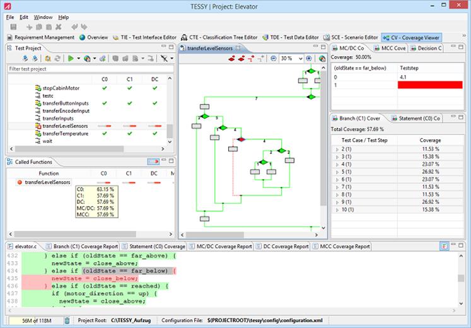Click the save icon in main toolbar
The image size is (471, 328).
(x=12, y=26)
